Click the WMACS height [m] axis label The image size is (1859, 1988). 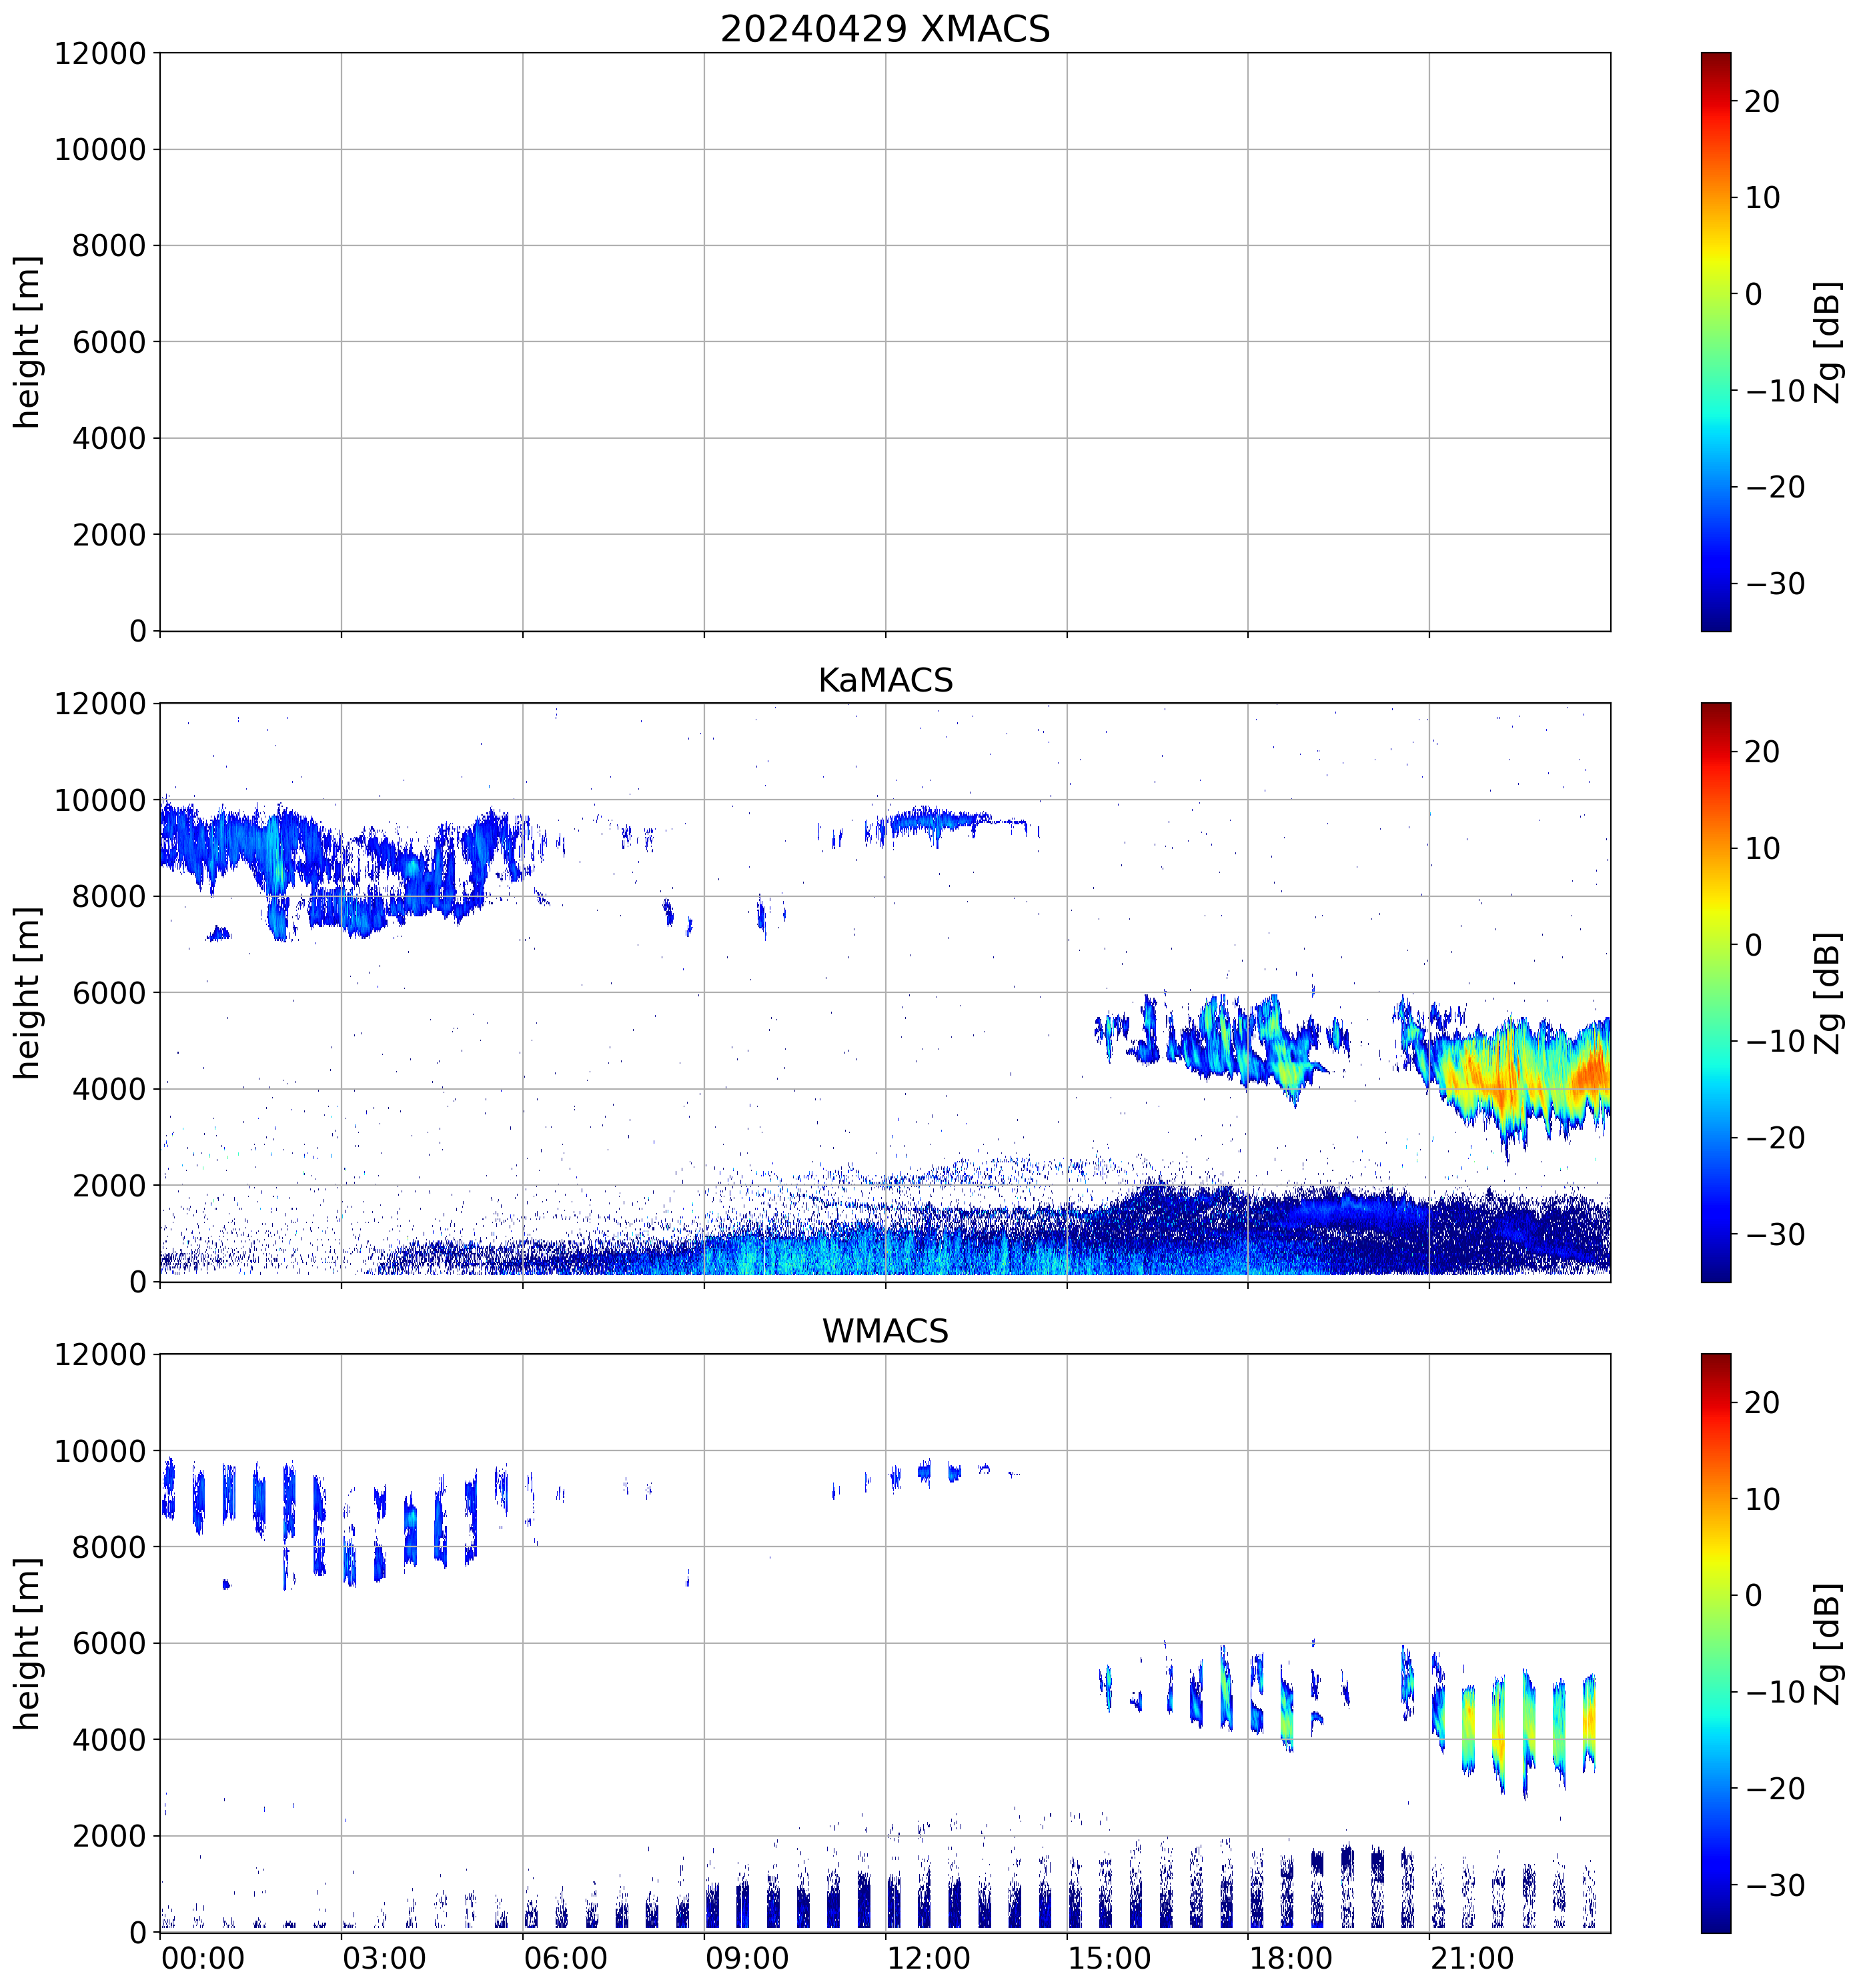pos(27,1643)
